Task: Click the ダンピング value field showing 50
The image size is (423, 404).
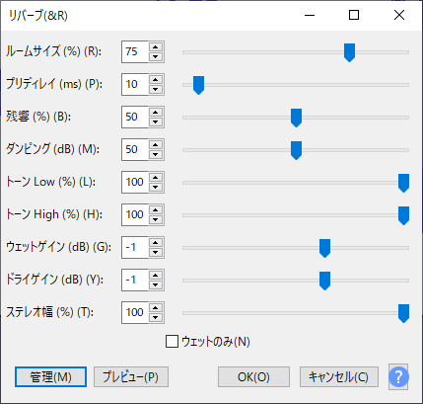Action: (x=135, y=149)
